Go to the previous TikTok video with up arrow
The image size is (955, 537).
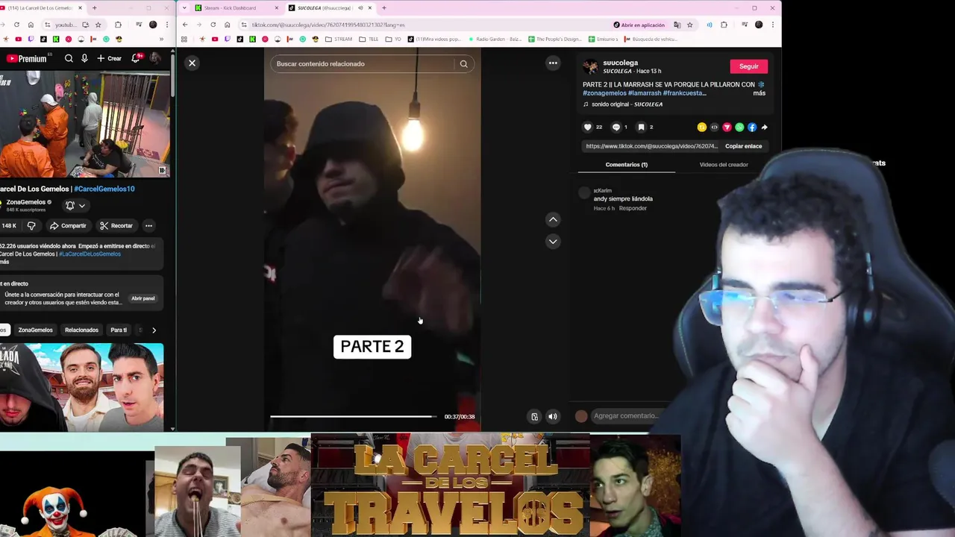553,219
